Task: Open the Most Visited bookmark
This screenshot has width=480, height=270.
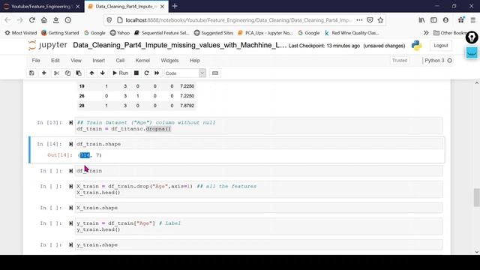Action: (x=21, y=33)
